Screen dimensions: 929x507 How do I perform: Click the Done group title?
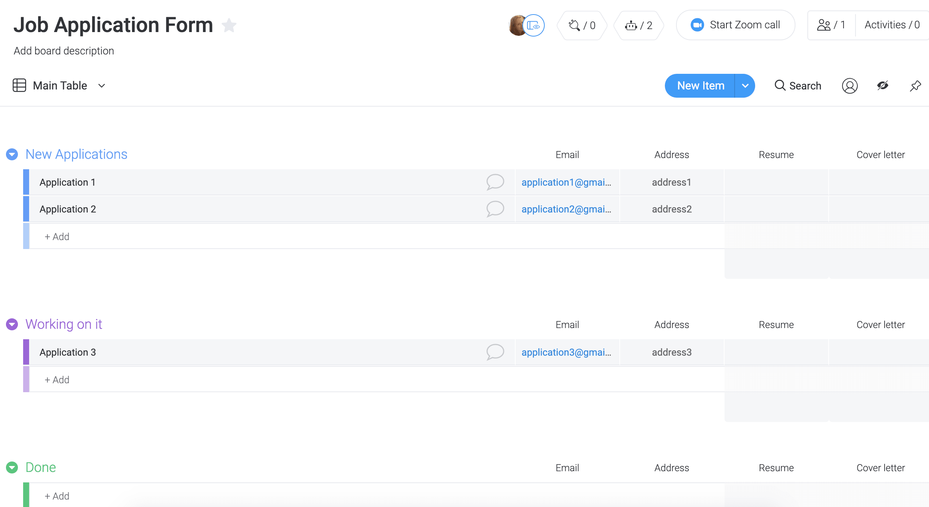click(41, 467)
